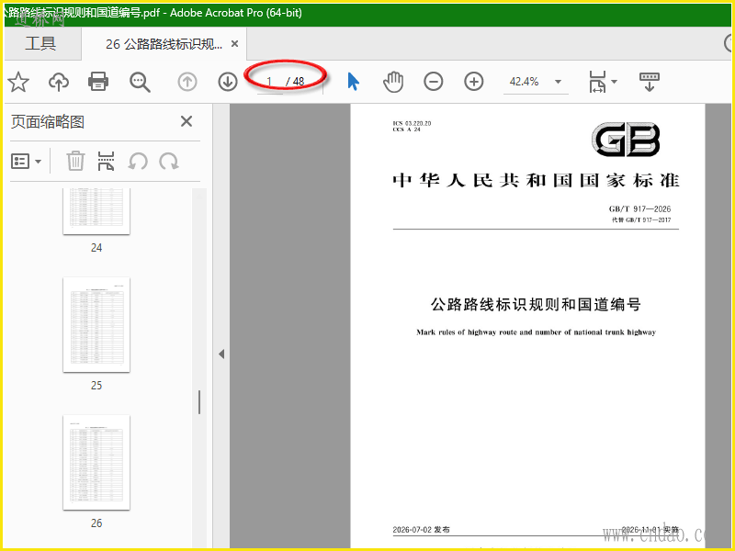The image size is (735, 551).
Task: Click the thumbnail label 24
Action: point(96,247)
